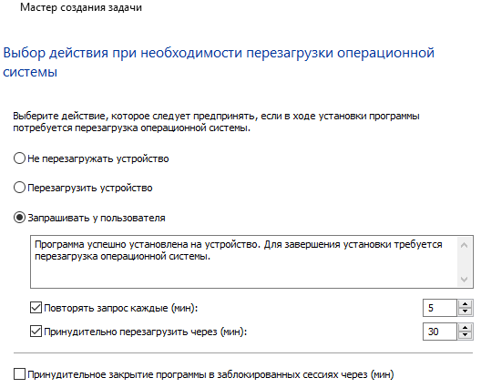Click the blue heading about restart action
481x388 pixels.
[219, 62]
